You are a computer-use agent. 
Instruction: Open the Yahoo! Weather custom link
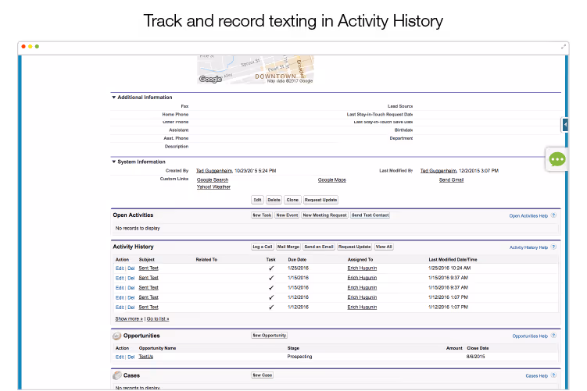point(213,187)
